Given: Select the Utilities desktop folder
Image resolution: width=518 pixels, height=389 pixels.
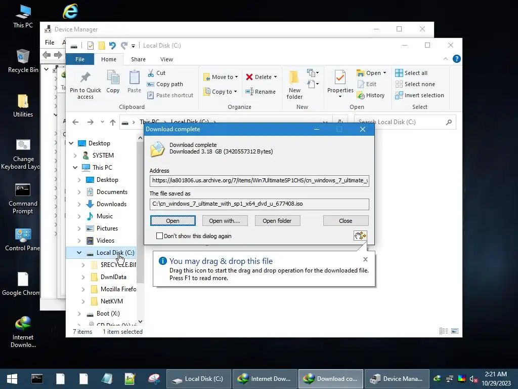Looking at the screenshot, I should coord(23,105).
